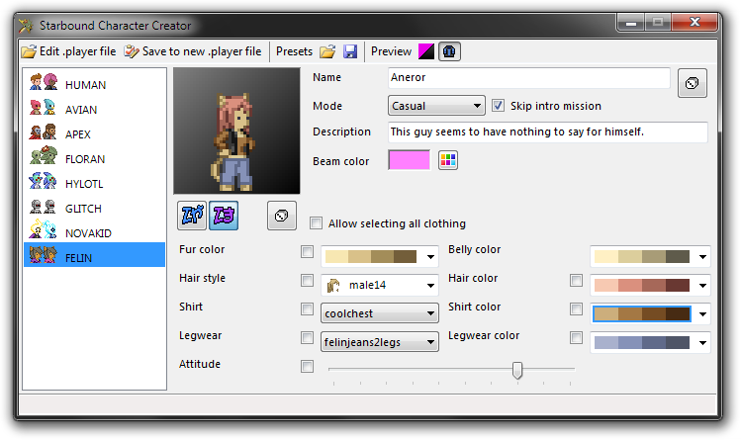Randomize name with the dice button

(693, 83)
